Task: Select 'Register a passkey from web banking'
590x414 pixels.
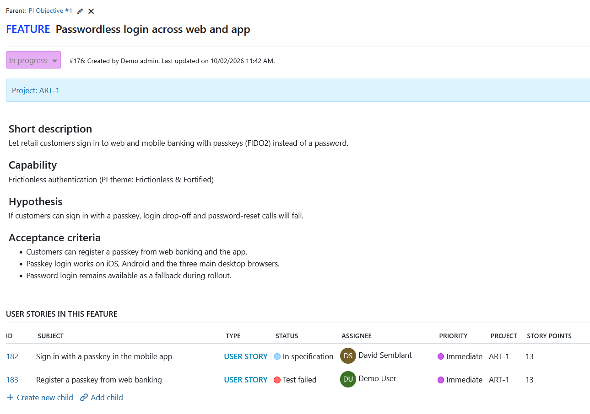Action: (99, 380)
